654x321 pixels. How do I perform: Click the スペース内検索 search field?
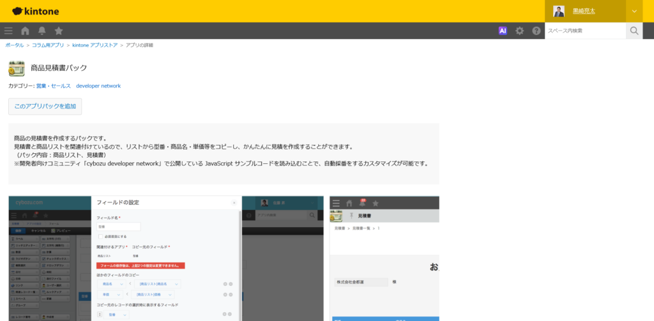585,31
